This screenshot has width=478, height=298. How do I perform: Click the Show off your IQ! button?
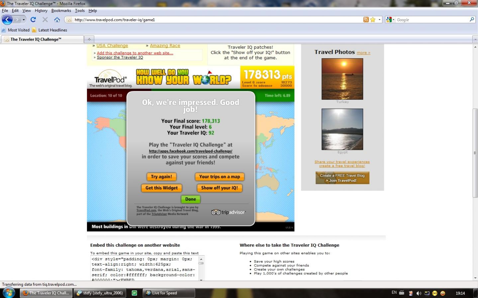220,188
